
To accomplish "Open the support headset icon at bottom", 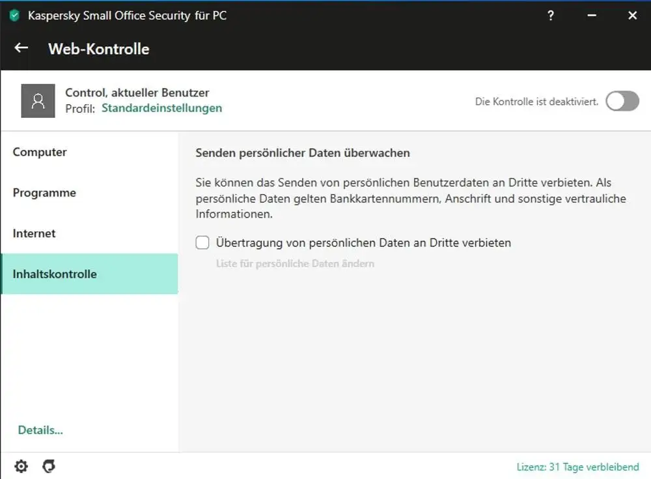I will tap(48, 466).
